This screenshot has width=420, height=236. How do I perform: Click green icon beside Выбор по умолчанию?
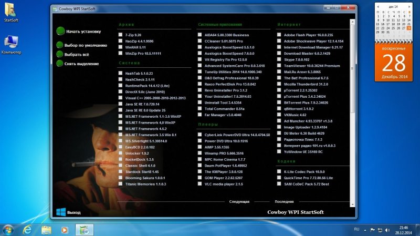(59, 45)
